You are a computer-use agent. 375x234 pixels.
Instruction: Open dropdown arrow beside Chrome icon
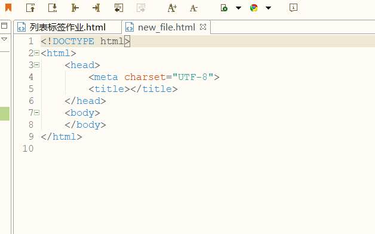(268, 8)
